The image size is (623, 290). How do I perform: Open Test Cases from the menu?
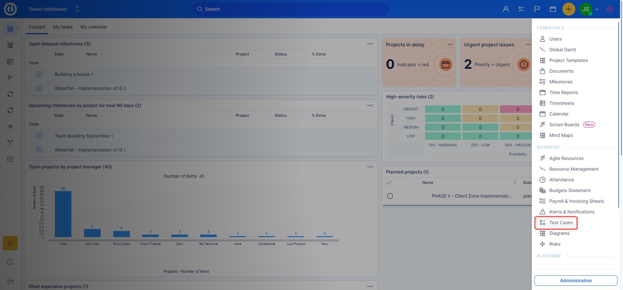point(561,223)
